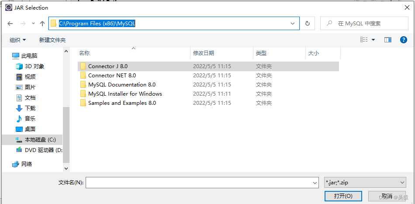The width and height of the screenshot is (415, 204).
Task: Open the view options dropdown arrow
Action: (373, 40)
